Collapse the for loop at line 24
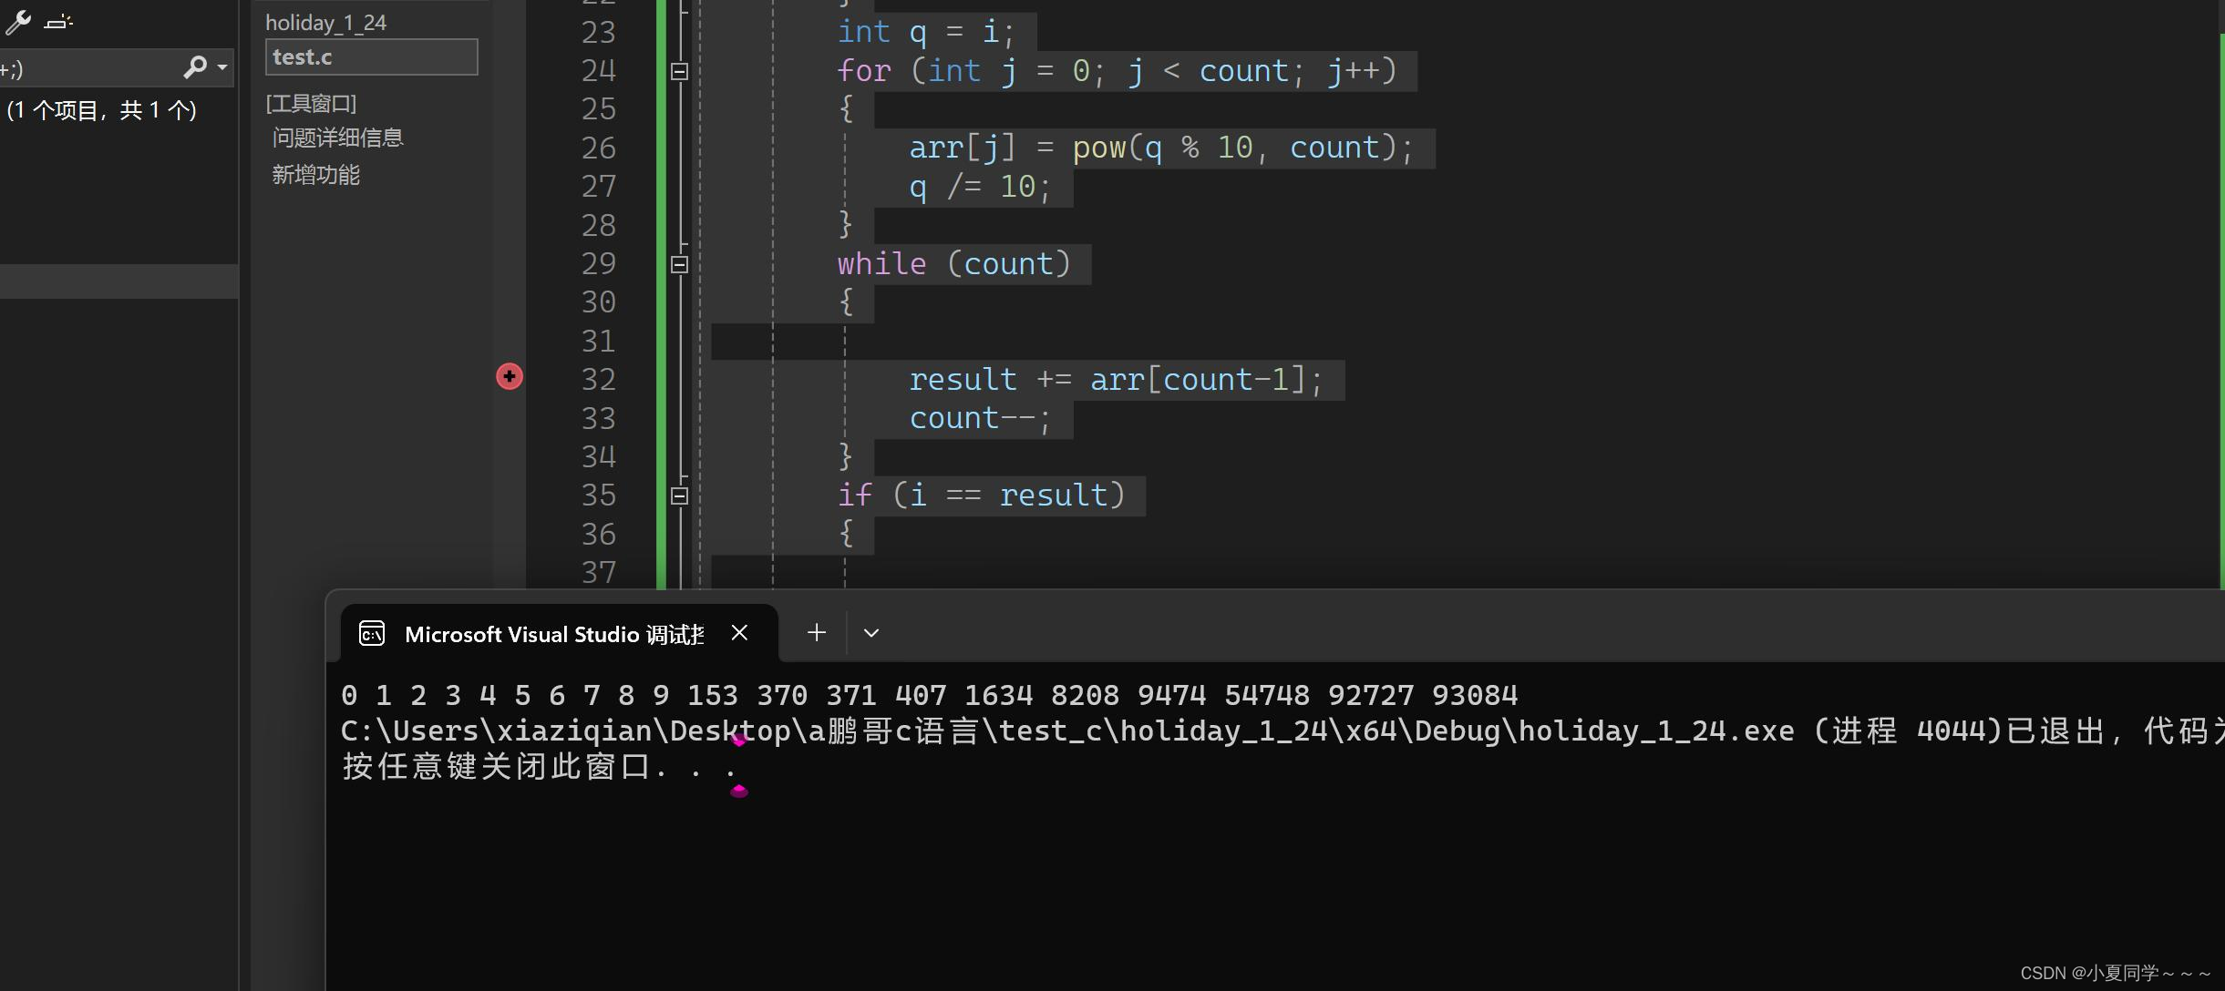Image resolution: width=2225 pixels, height=991 pixels. (x=677, y=70)
